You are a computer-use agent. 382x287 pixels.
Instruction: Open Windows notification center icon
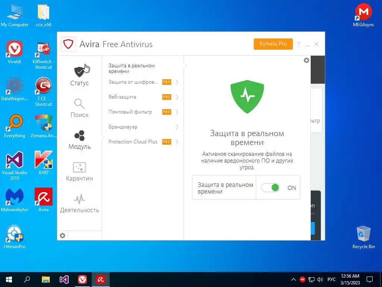pyautogui.click(x=370, y=280)
